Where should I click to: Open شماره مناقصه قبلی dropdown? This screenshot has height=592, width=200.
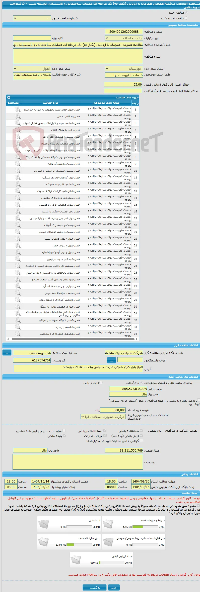coord(32,18)
